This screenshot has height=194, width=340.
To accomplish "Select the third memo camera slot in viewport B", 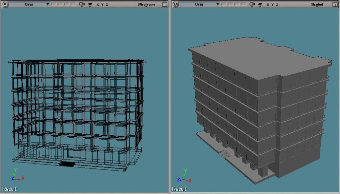I will [237, 4].
